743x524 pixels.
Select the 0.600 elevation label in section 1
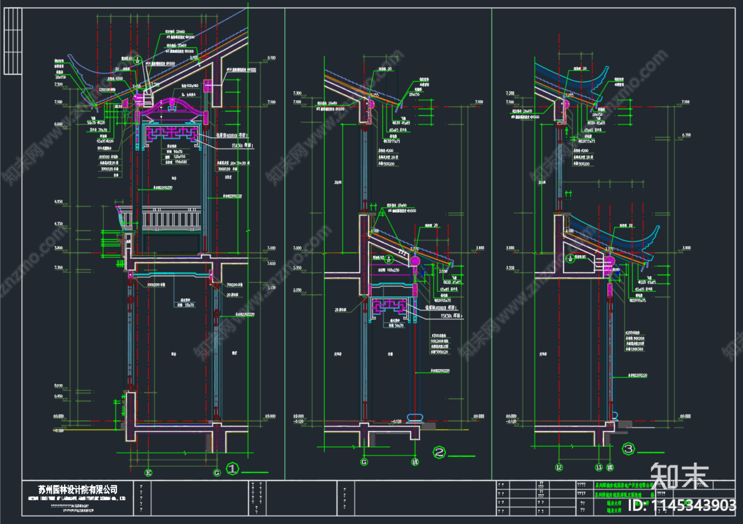pos(58,386)
